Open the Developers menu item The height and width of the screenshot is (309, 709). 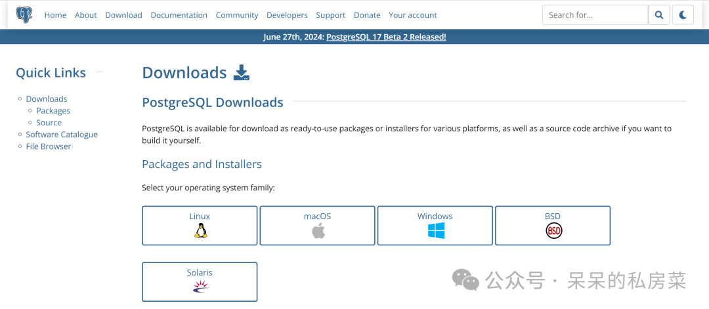click(287, 15)
